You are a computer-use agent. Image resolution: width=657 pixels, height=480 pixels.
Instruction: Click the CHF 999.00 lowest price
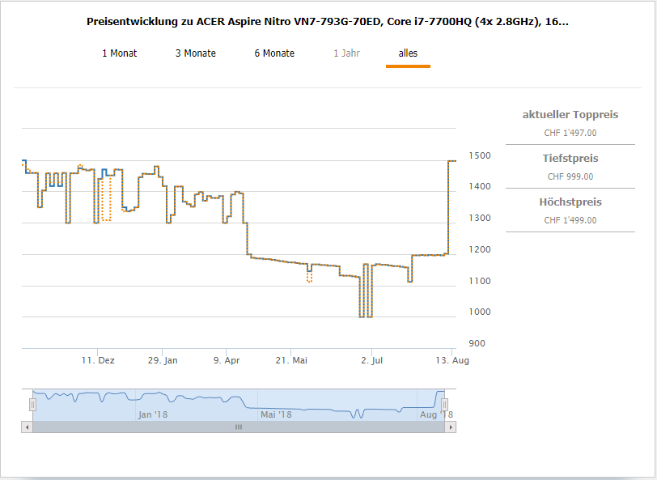click(x=570, y=176)
